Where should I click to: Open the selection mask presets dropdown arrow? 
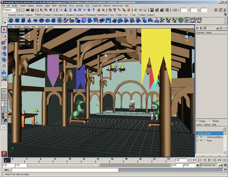point(57,10)
